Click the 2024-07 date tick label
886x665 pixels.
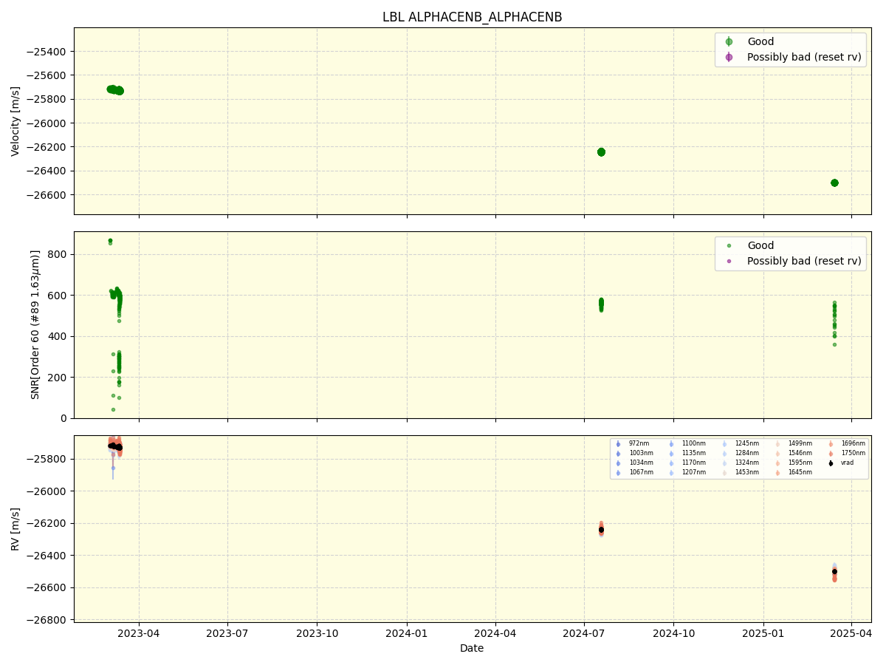point(584,634)
